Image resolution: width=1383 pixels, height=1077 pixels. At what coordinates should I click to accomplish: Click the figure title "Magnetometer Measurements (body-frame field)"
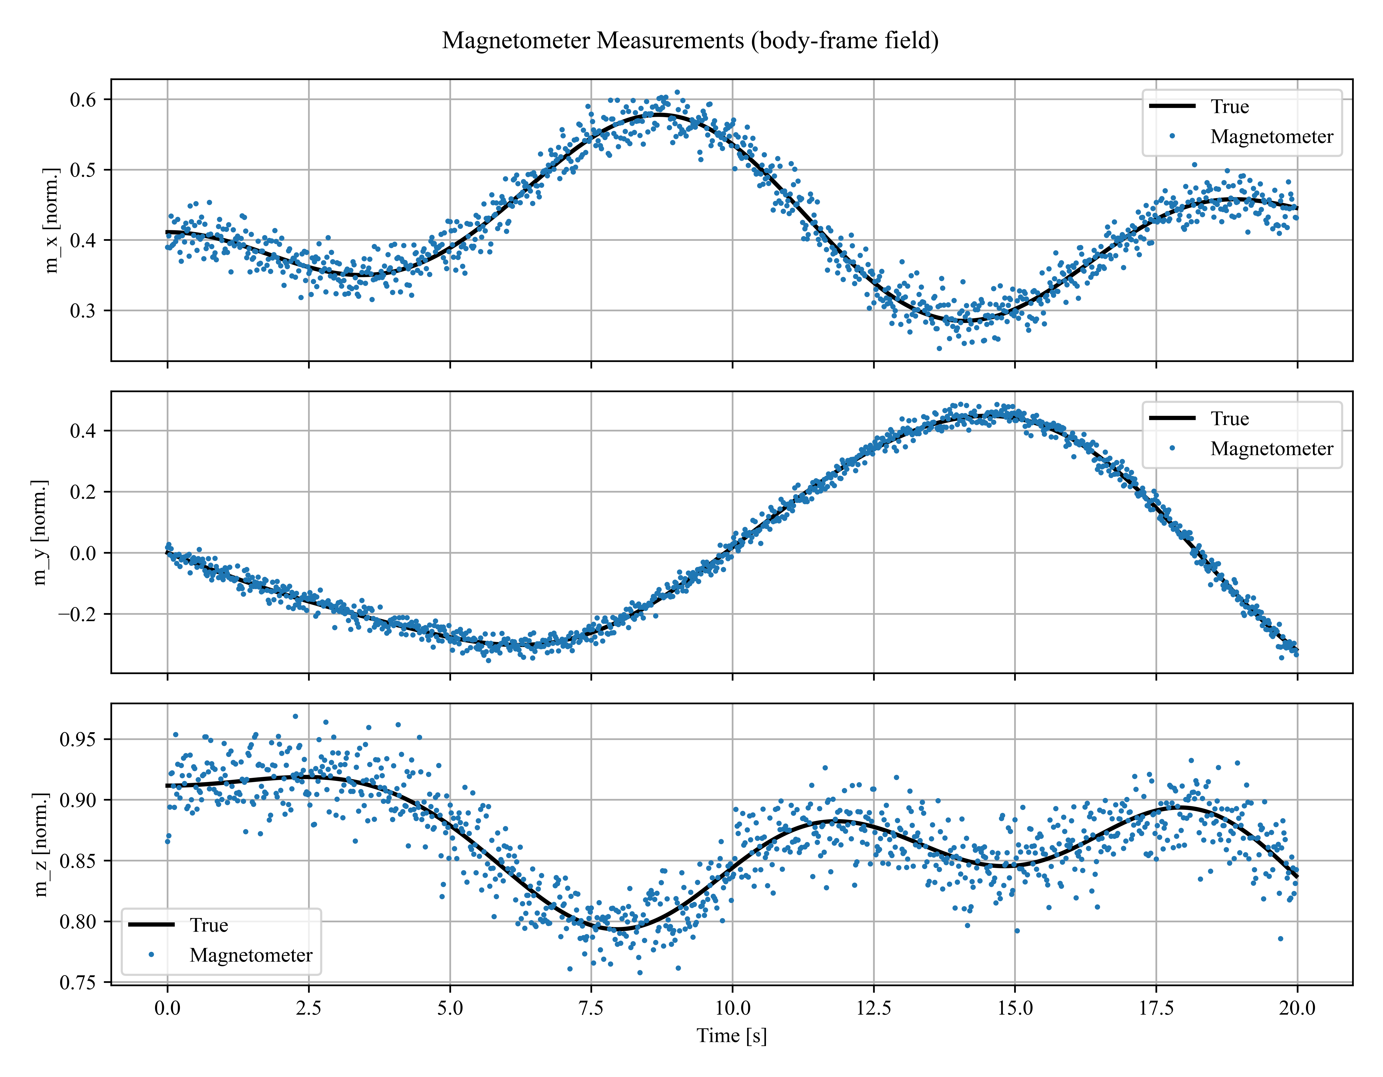(690, 41)
